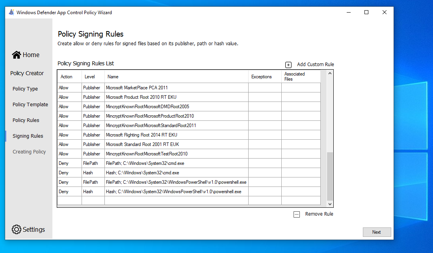Maximize the Policy Wizard window

pos(366,12)
